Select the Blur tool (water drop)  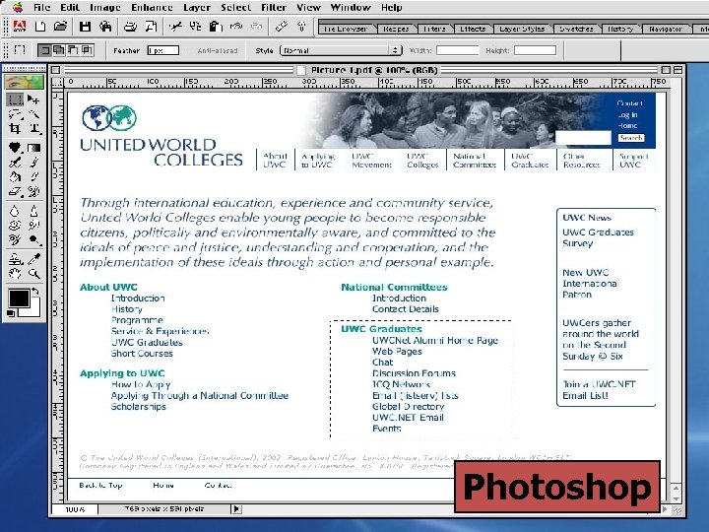point(15,211)
